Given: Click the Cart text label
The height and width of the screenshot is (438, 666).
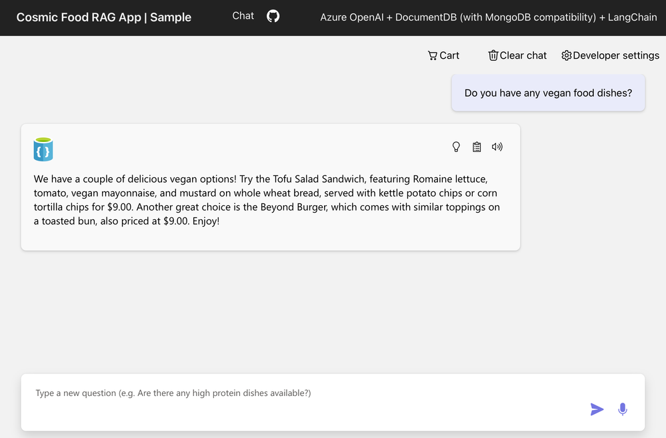Looking at the screenshot, I should (x=449, y=55).
